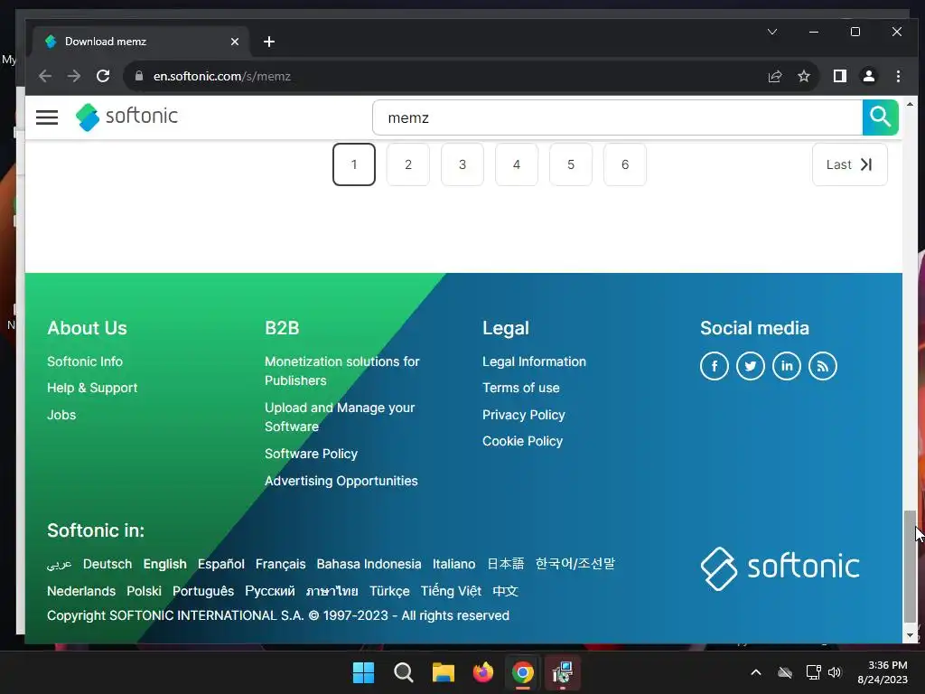Viewport: 925px width, 694px height.
Task: Open Softonic Twitter page icon
Action: coord(751,366)
